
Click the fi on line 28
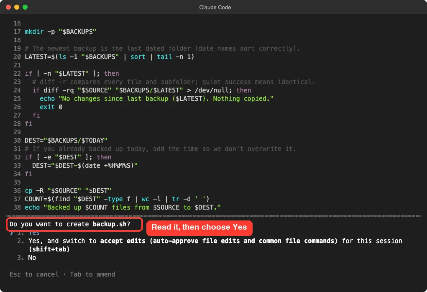(x=28, y=124)
